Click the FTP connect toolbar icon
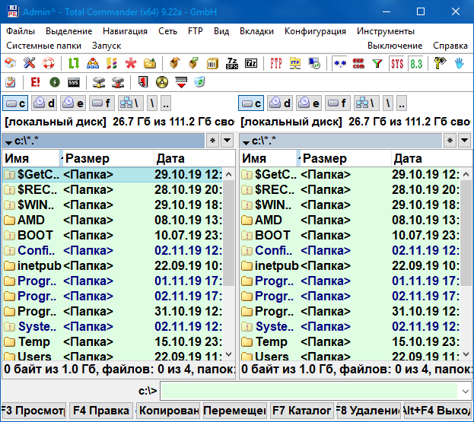This screenshot has height=422, width=474. click(276, 63)
